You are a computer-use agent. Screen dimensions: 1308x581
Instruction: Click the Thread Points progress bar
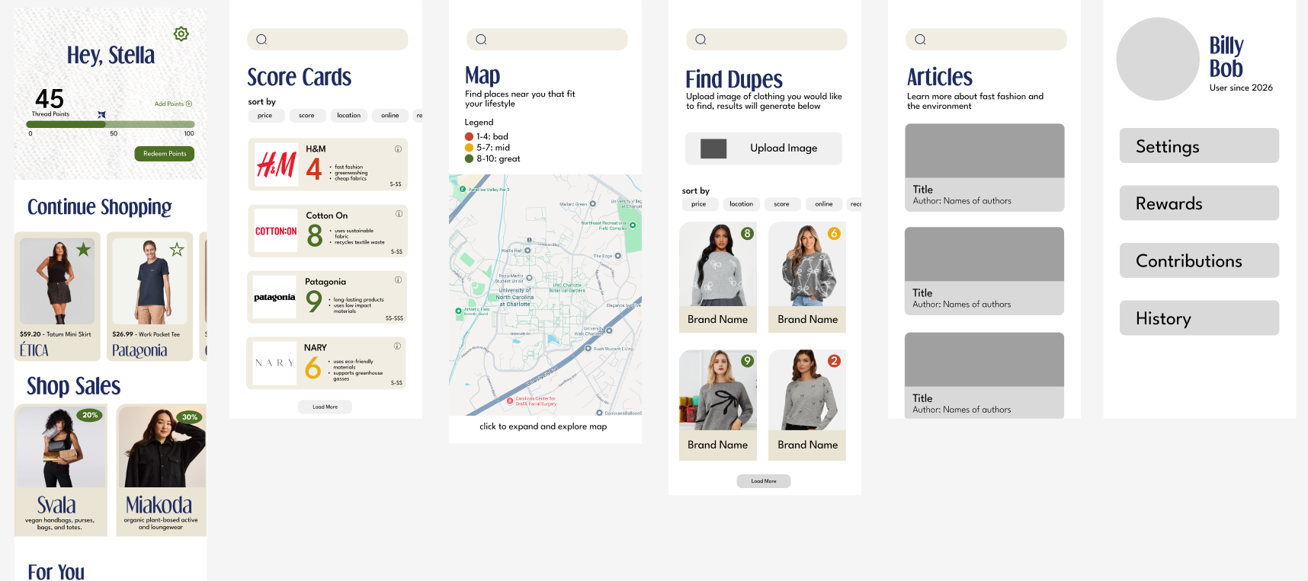pos(111,124)
